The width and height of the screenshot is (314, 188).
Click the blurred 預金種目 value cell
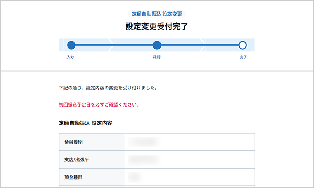tap(190, 177)
